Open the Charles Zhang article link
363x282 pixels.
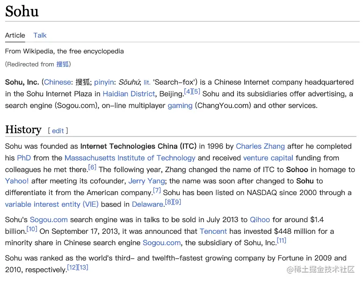260,146
